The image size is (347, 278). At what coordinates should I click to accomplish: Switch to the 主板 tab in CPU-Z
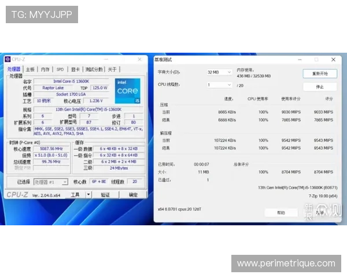pyautogui.click(x=30, y=69)
